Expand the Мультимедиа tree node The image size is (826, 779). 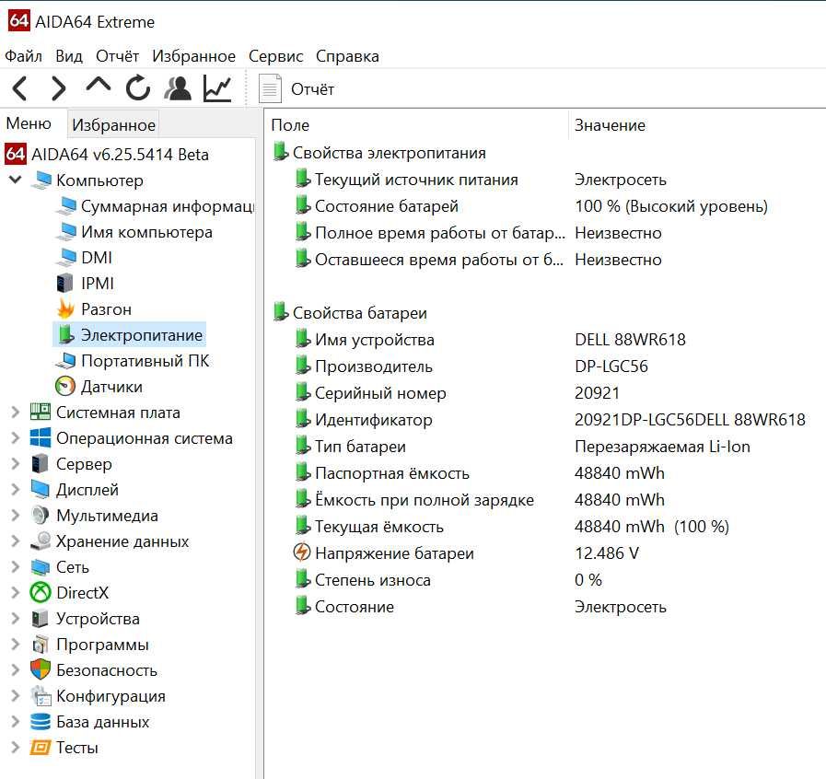pyautogui.click(x=16, y=516)
